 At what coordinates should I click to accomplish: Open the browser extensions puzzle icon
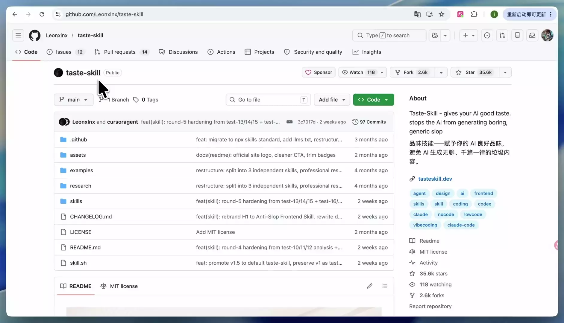tap(474, 14)
